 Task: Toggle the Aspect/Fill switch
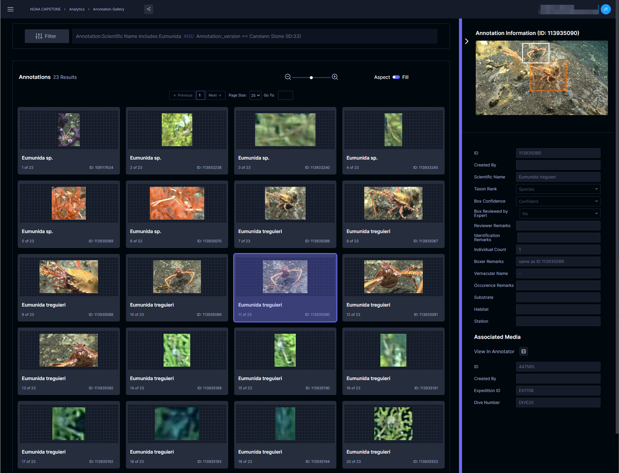[x=396, y=77]
